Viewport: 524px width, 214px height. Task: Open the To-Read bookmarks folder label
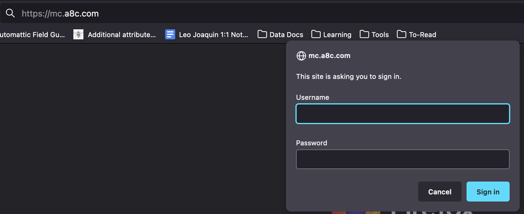(423, 35)
